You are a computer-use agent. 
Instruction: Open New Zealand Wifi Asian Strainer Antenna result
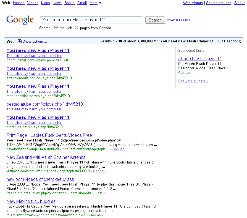coord(46,157)
